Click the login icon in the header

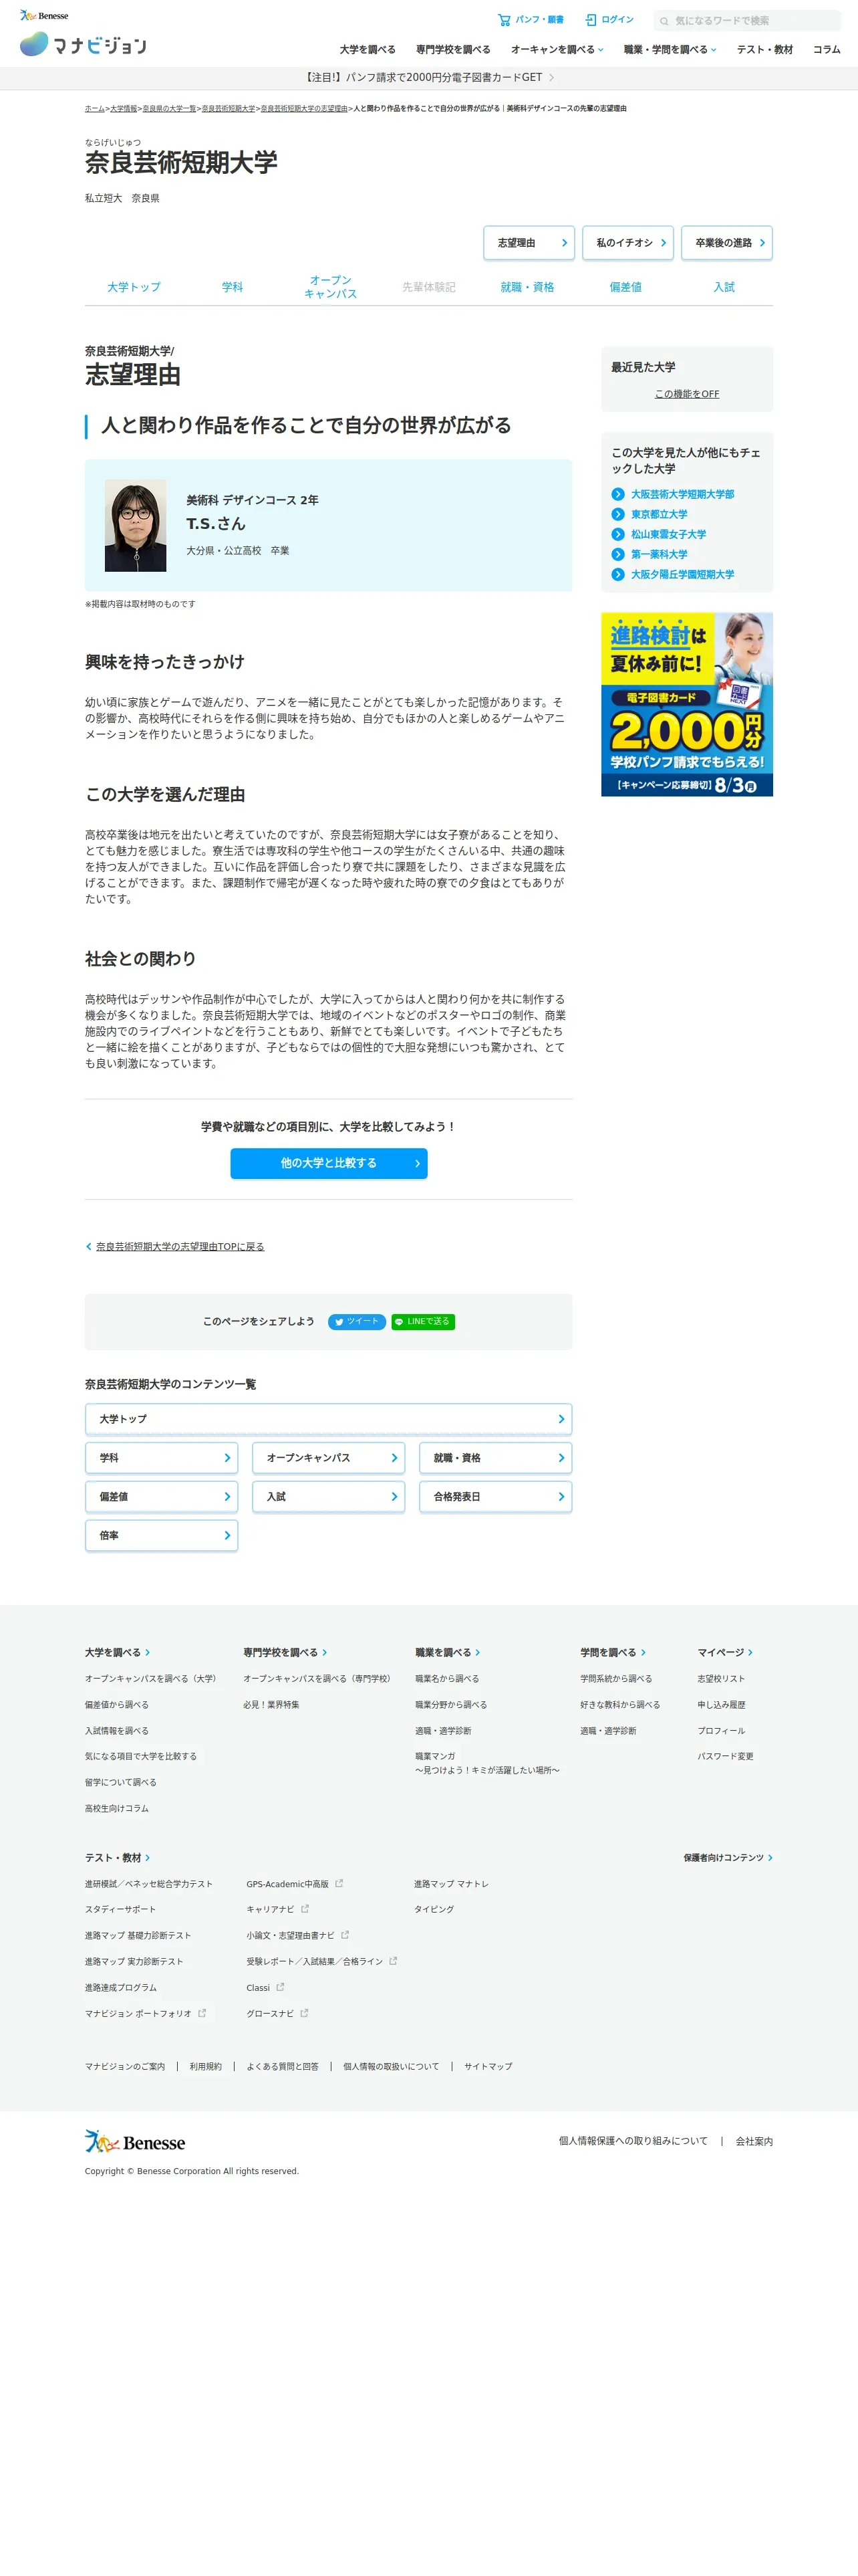pyautogui.click(x=591, y=20)
